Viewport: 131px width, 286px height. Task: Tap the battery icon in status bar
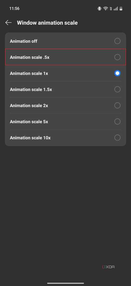pos(121,8)
